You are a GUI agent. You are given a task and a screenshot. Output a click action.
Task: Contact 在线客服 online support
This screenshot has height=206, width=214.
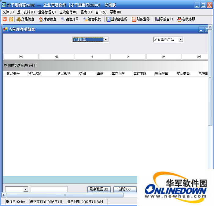pyautogui.click(x=186, y=19)
